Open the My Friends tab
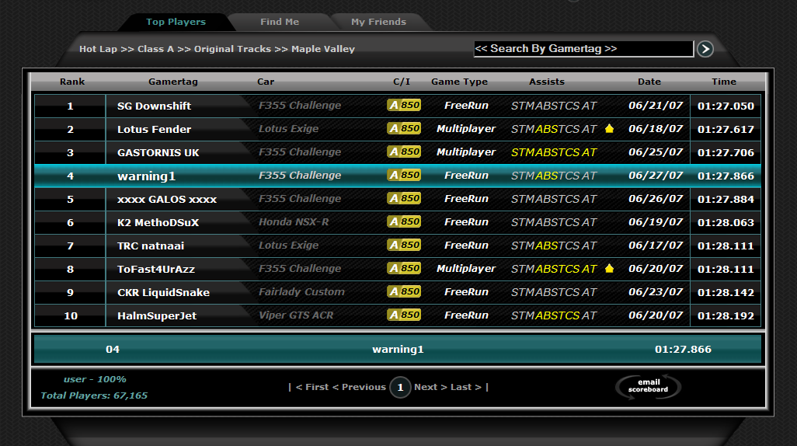797x446 pixels. (378, 22)
